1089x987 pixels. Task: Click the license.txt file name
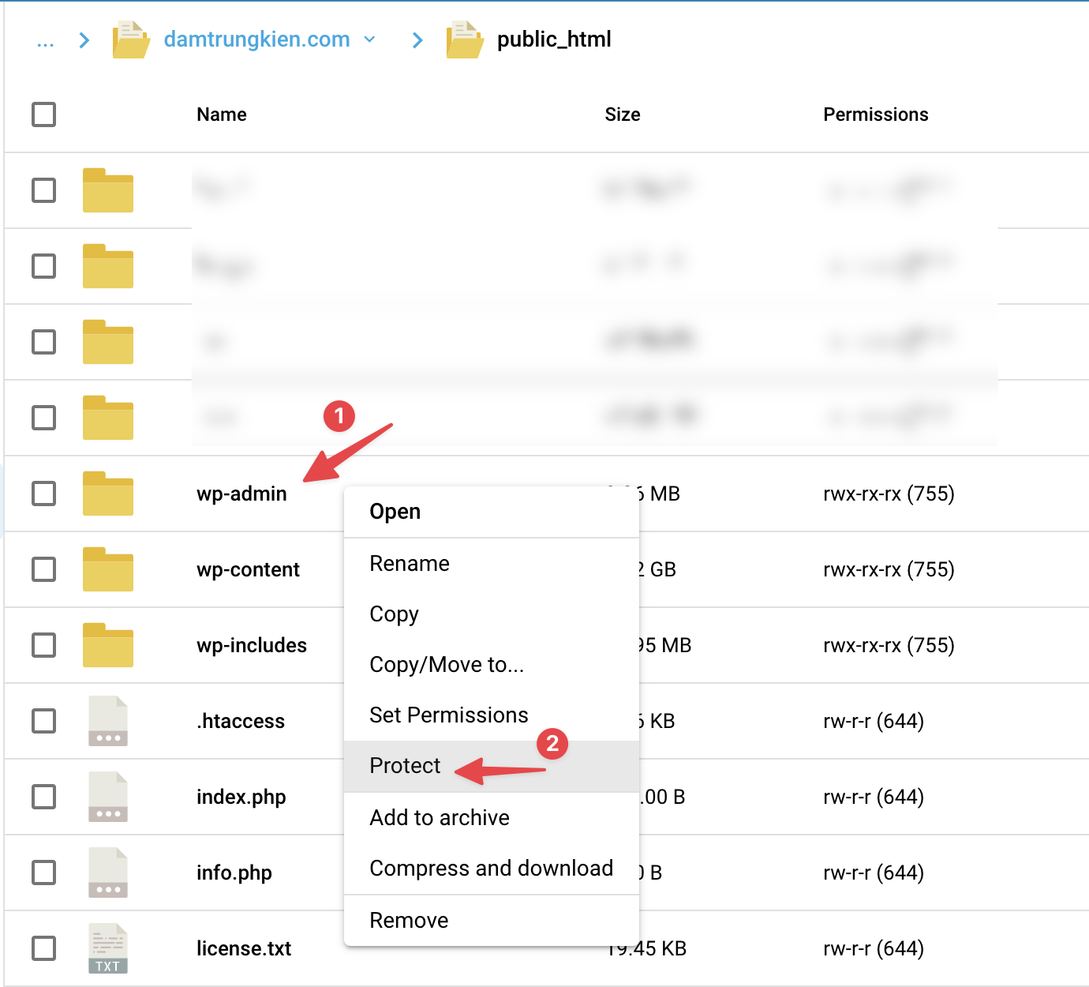[244, 948]
